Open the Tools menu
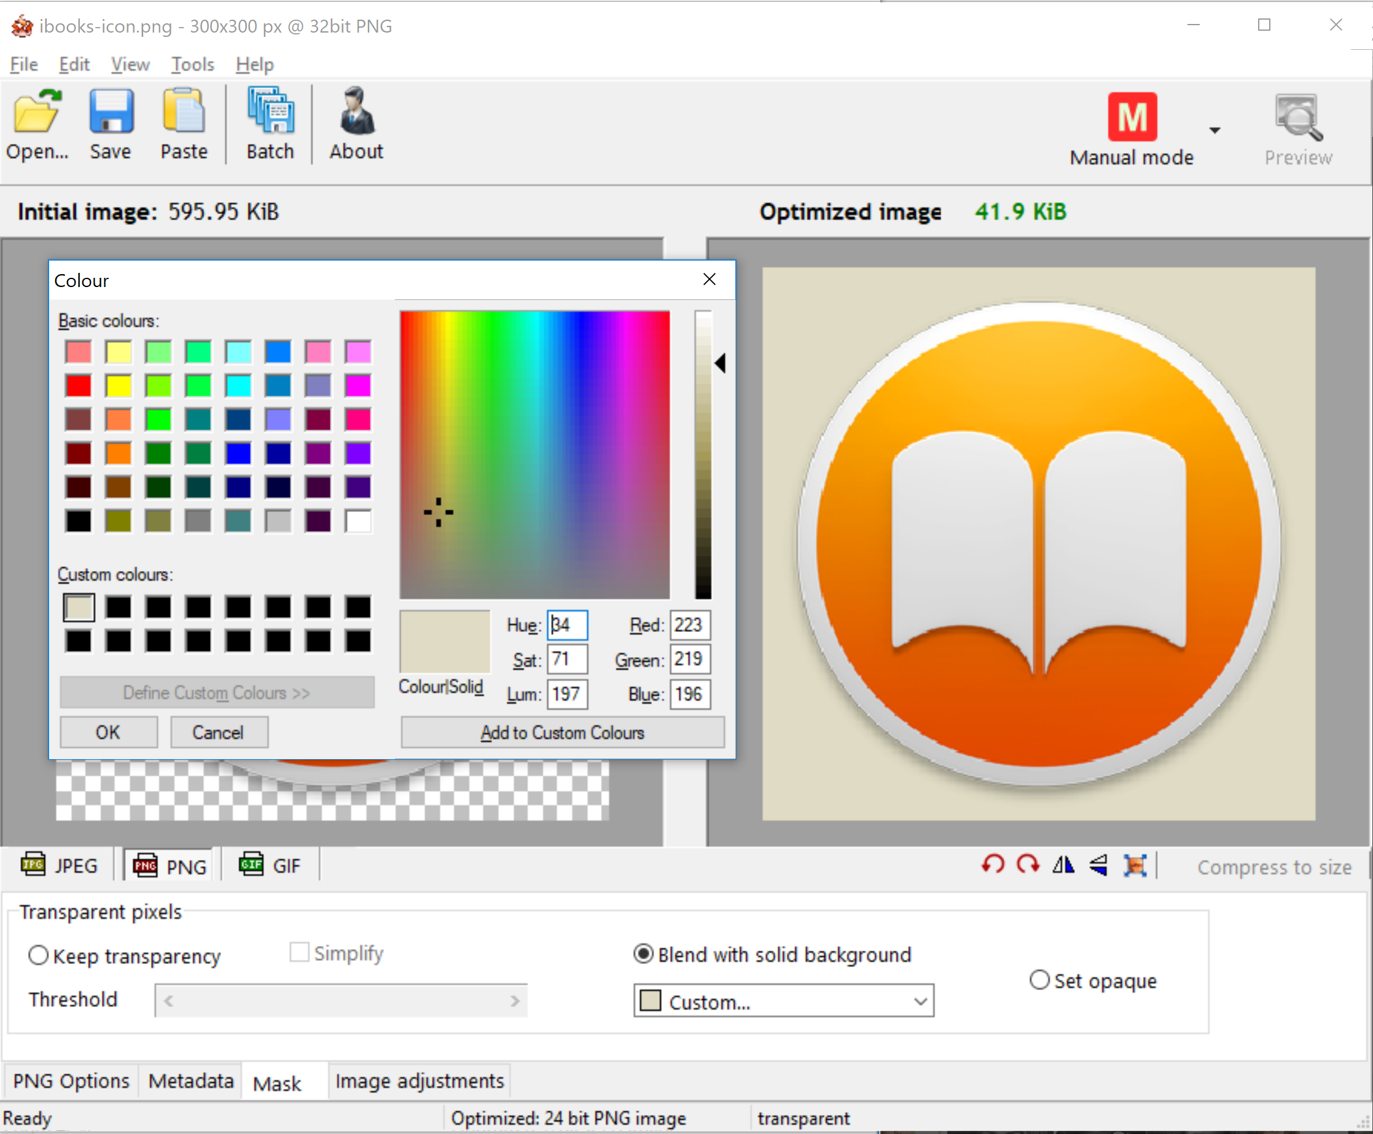 193,64
